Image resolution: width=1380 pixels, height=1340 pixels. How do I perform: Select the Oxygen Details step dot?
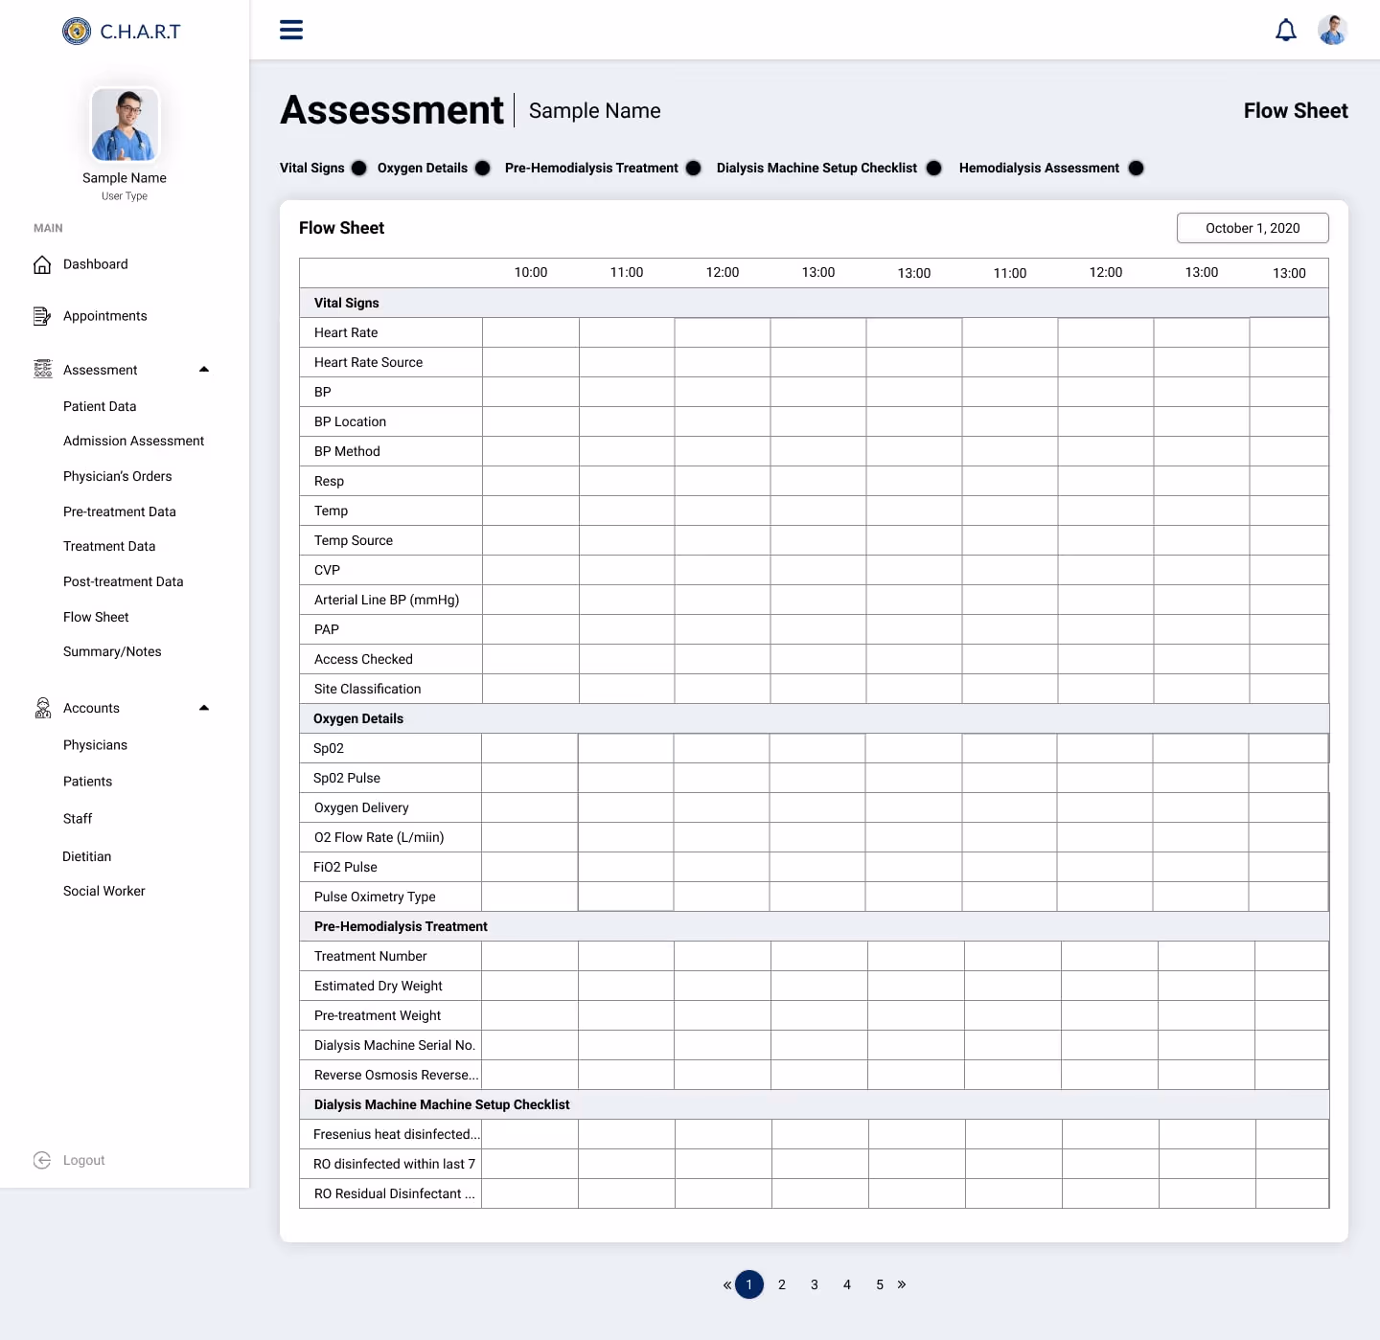click(x=482, y=168)
